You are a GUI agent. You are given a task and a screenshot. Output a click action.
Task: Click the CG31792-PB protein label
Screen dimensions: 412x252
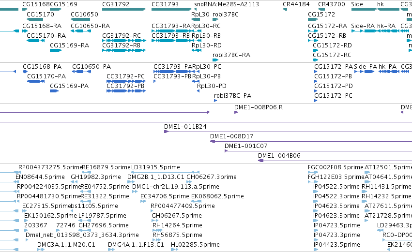125,86
